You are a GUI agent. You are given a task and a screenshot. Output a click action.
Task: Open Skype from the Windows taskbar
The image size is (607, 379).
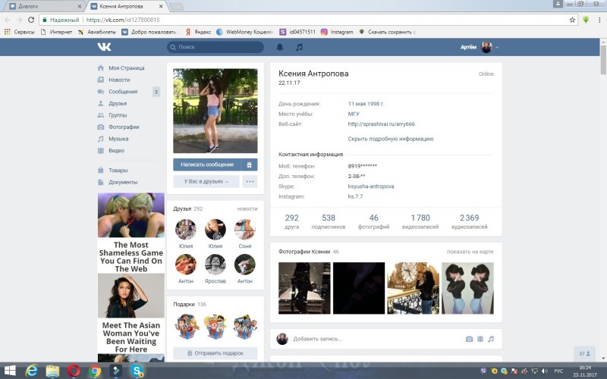[x=137, y=371]
